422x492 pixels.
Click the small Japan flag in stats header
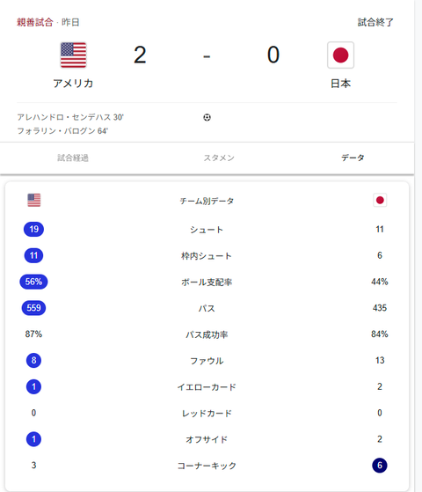pyautogui.click(x=380, y=200)
